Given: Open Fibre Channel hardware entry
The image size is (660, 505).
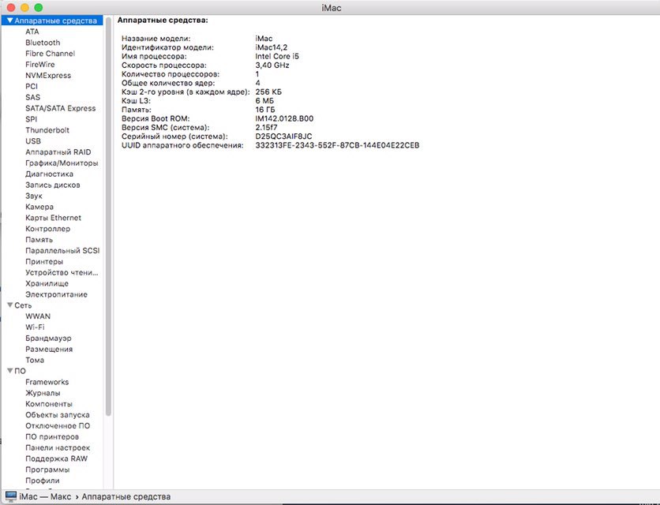Looking at the screenshot, I should coord(50,54).
